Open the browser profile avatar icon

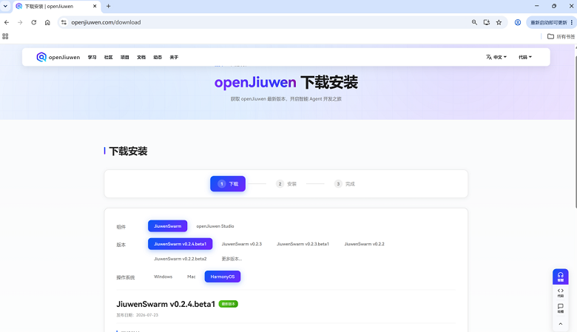518,22
